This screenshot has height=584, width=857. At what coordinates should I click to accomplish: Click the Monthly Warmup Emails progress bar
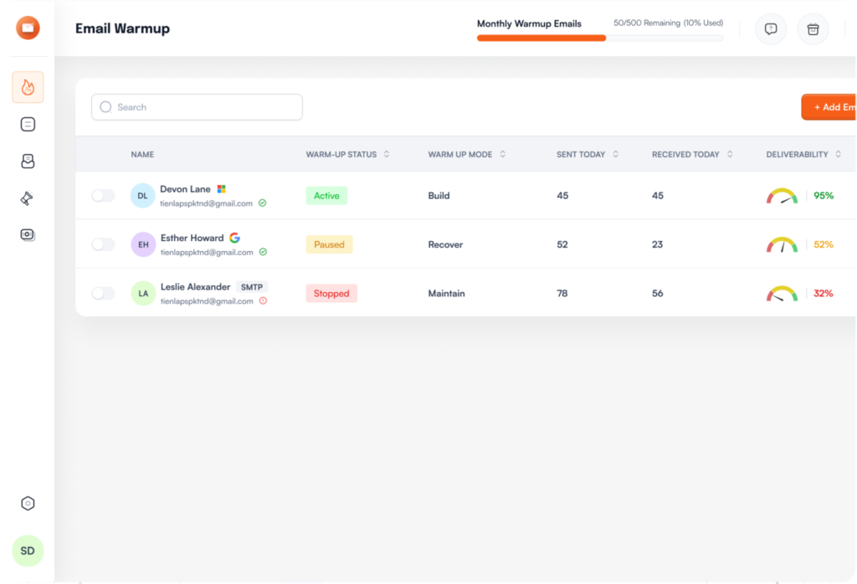pos(599,38)
